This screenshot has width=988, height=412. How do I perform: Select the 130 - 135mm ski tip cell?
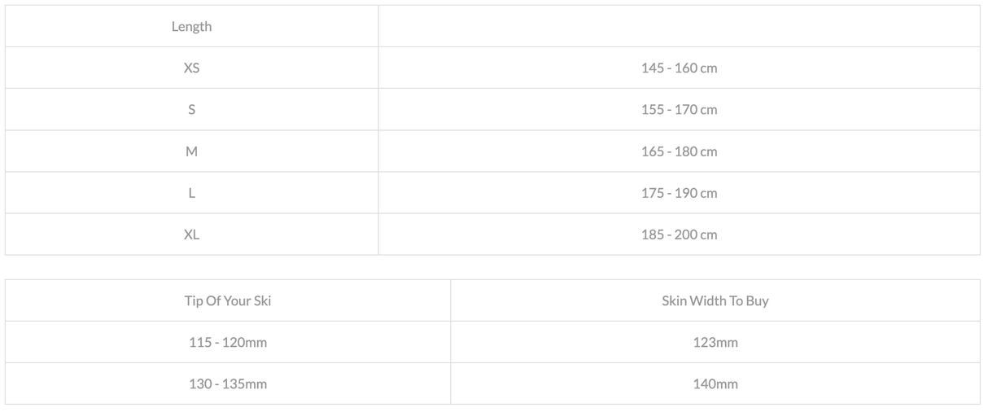(228, 384)
